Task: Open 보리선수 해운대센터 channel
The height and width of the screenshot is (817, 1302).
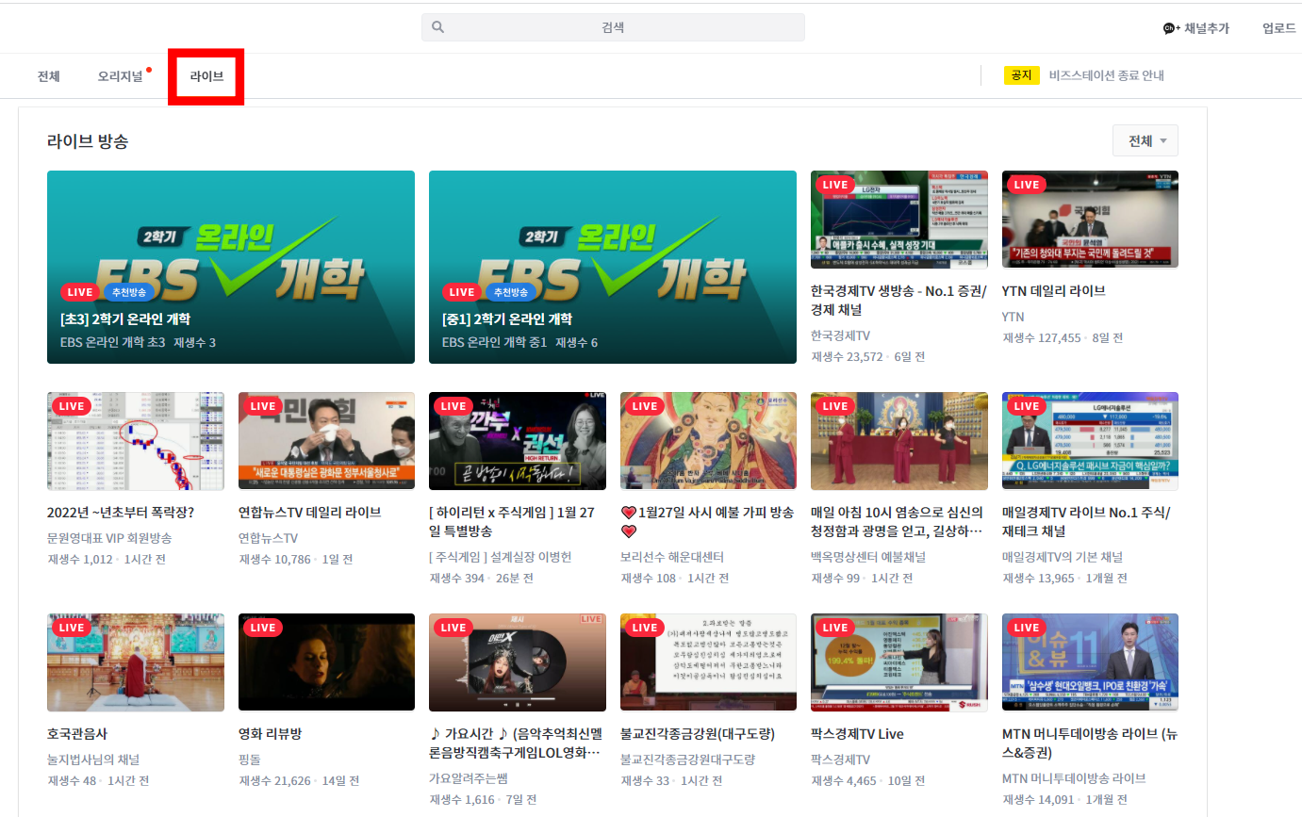Action: pos(674,557)
